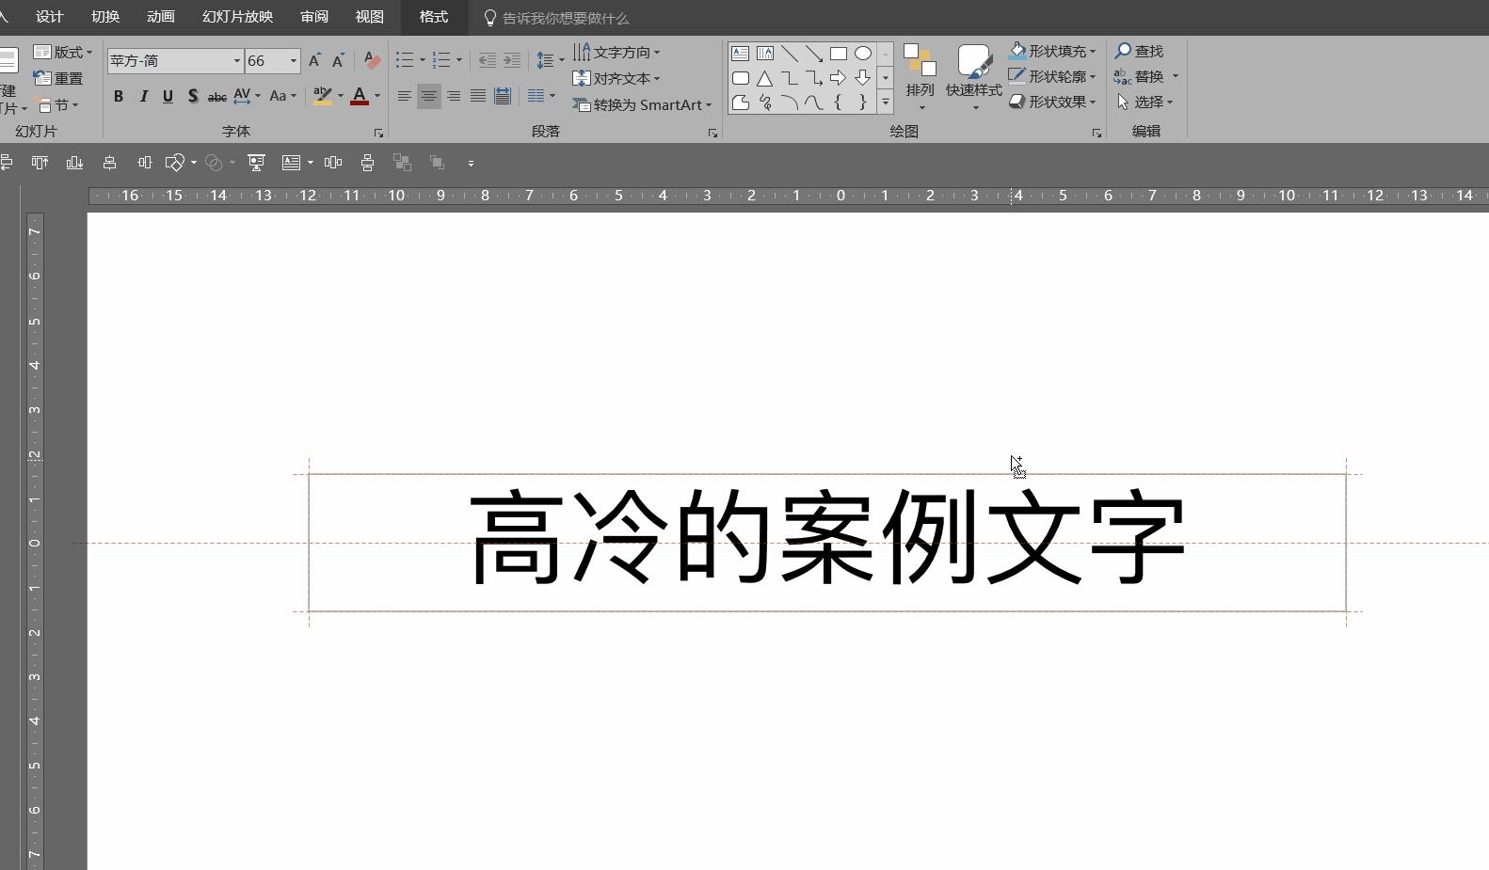Select the rectangle shape
This screenshot has height=870, width=1489.
pyautogui.click(x=839, y=54)
